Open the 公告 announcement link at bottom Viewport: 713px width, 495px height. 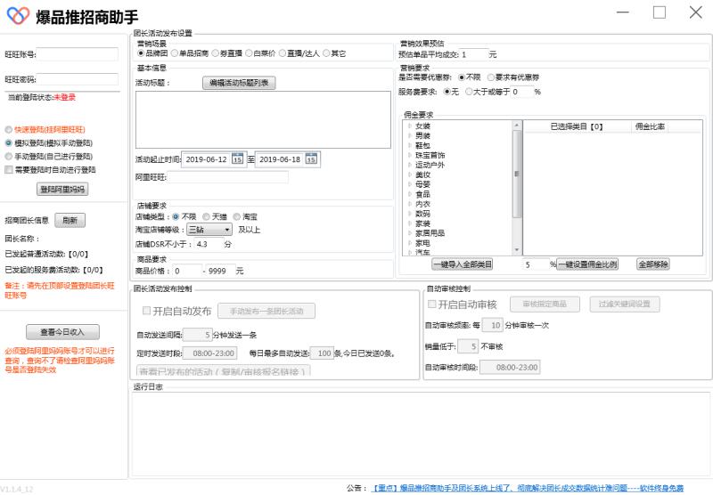coord(528,488)
